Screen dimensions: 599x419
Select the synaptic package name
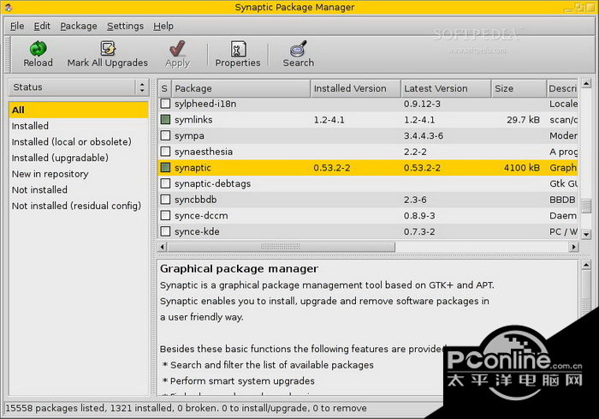tap(193, 168)
